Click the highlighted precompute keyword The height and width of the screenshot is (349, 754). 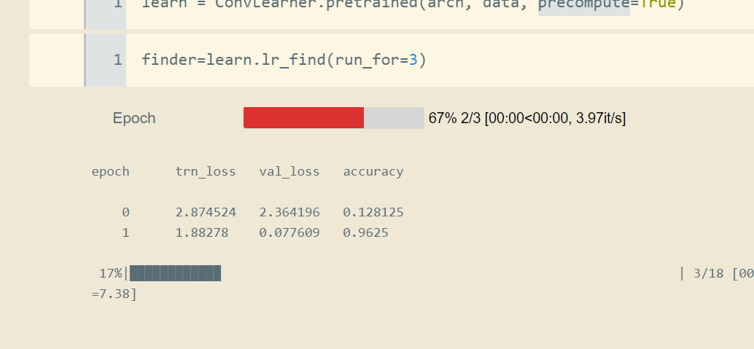click(583, 6)
